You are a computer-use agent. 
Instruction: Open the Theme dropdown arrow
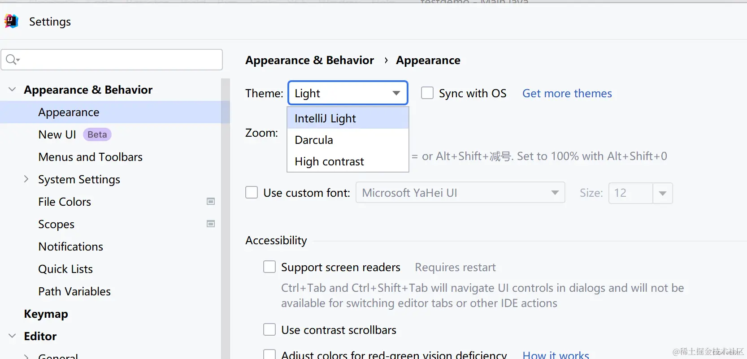point(396,93)
